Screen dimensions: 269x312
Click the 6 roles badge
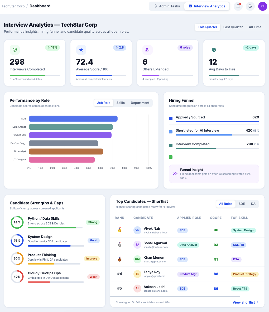(185, 47)
